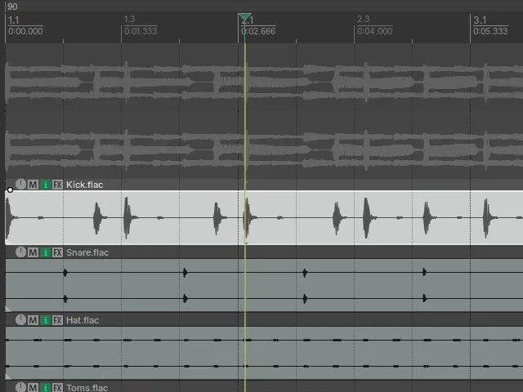523x392 pixels.
Task: Click the volume knob on the Kick.flac item
Action: [x=20, y=184]
